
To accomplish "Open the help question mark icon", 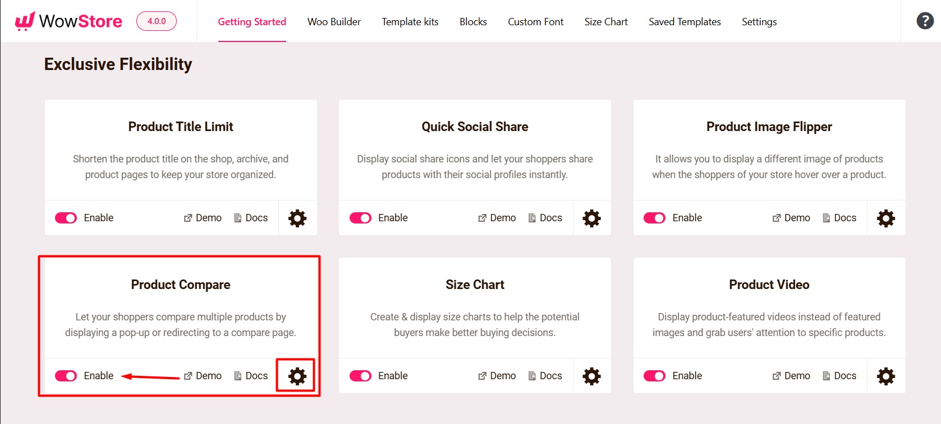I will click(924, 21).
